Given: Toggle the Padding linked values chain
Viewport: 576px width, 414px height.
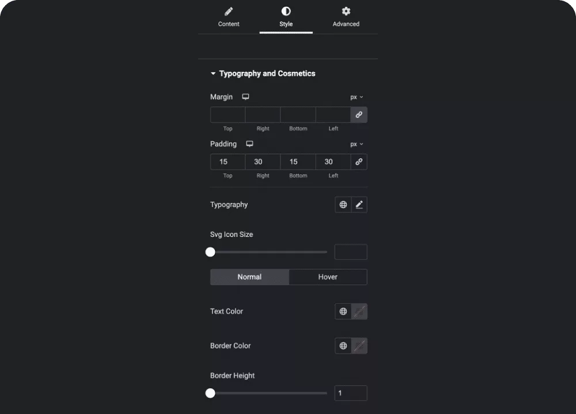Looking at the screenshot, I should (359, 162).
